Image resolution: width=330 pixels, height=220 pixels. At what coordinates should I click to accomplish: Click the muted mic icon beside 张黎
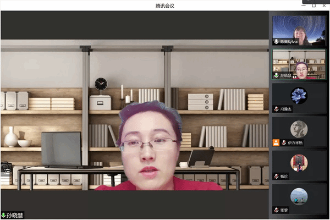click(276, 210)
